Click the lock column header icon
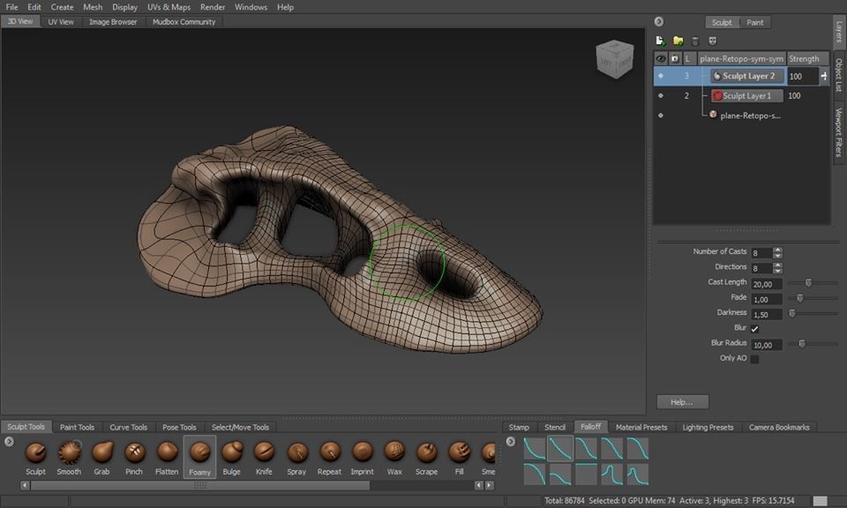 [x=675, y=58]
